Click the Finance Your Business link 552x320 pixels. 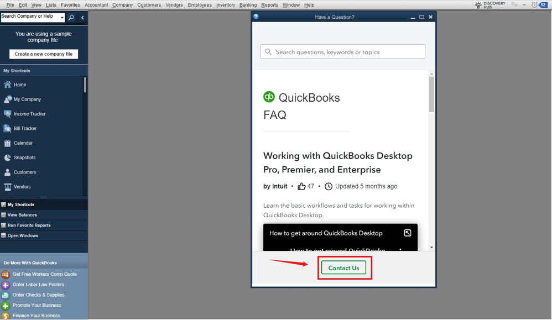(37, 316)
